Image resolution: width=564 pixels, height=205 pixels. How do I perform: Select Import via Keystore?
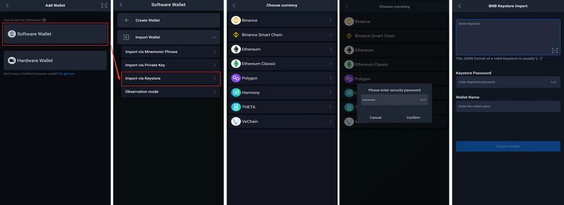[171, 78]
